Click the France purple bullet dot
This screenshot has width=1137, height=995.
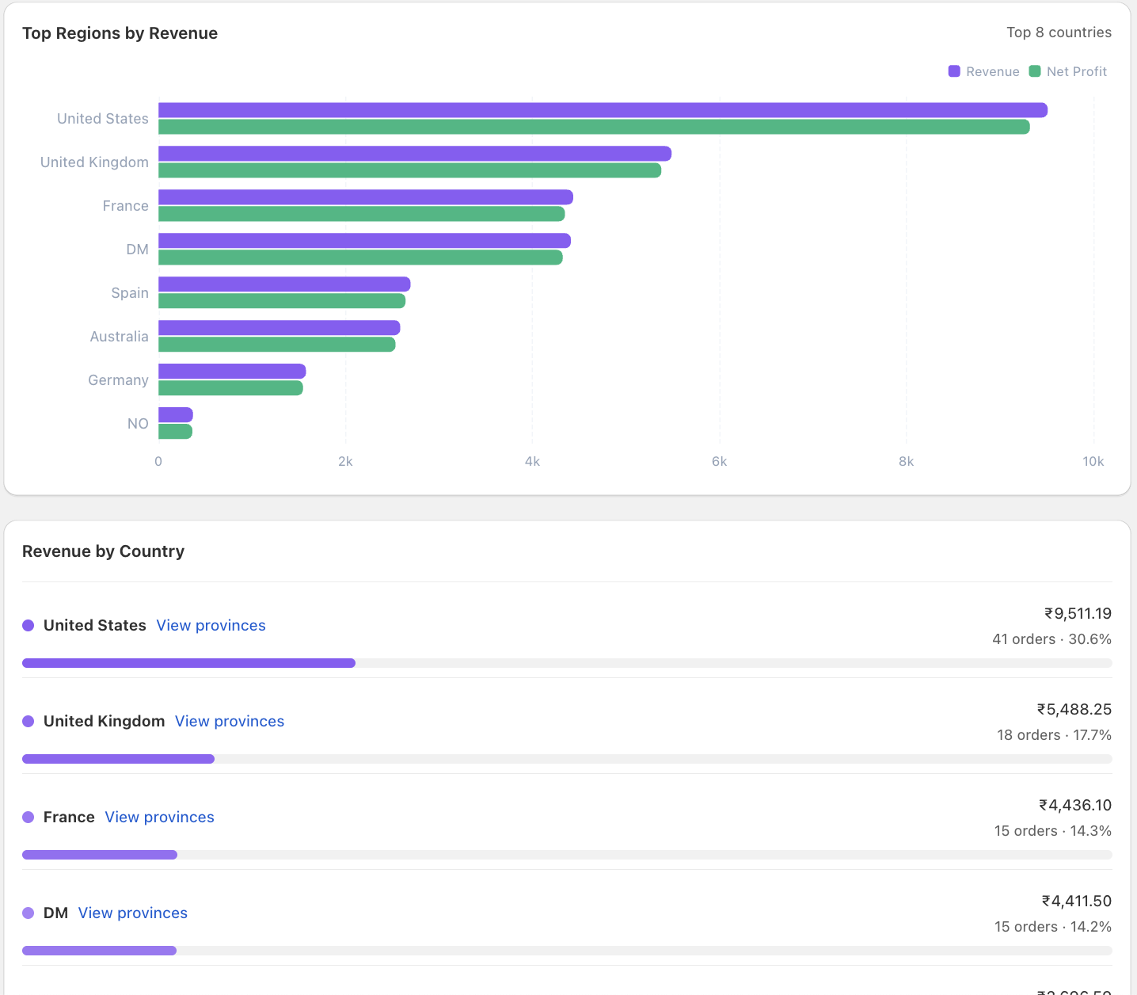click(x=29, y=817)
